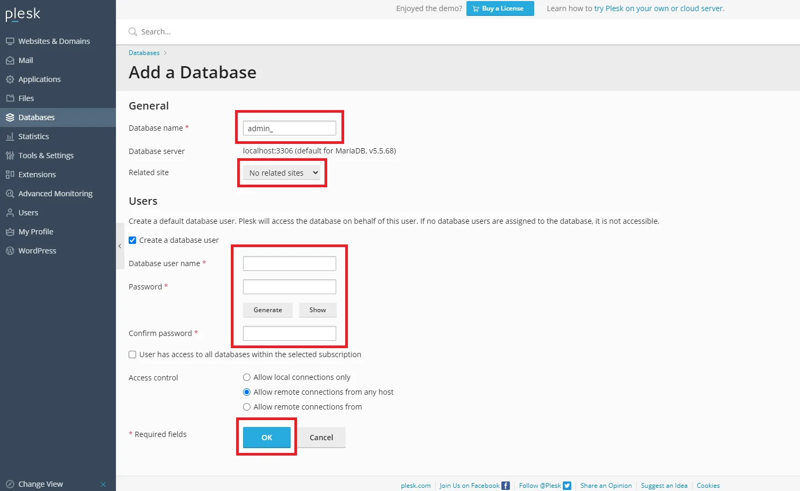The width and height of the screenshot is (800, 491).
Task: Click the WordPress icon in sidebar
Action: 10,251
